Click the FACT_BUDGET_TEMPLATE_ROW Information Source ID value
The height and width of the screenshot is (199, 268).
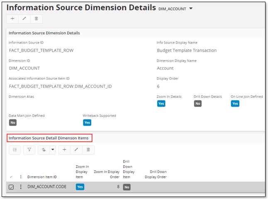click(x=41, y=50)
